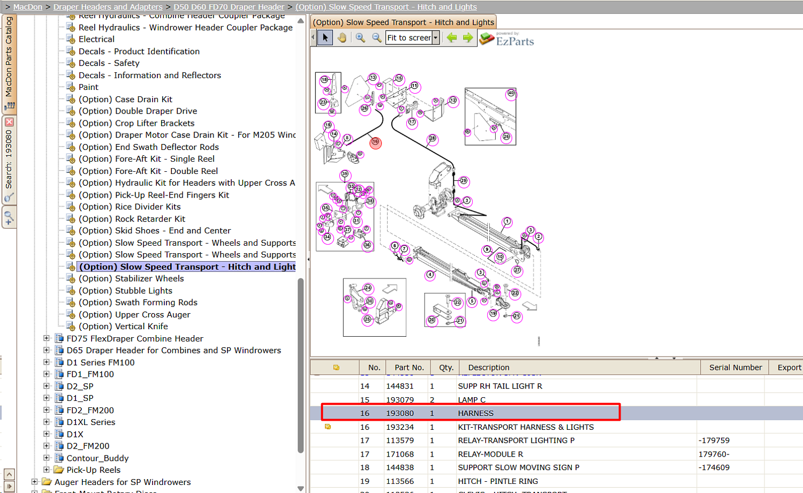Select the 193080 HARNESS row
803x493 pixels.
[557, 413]
